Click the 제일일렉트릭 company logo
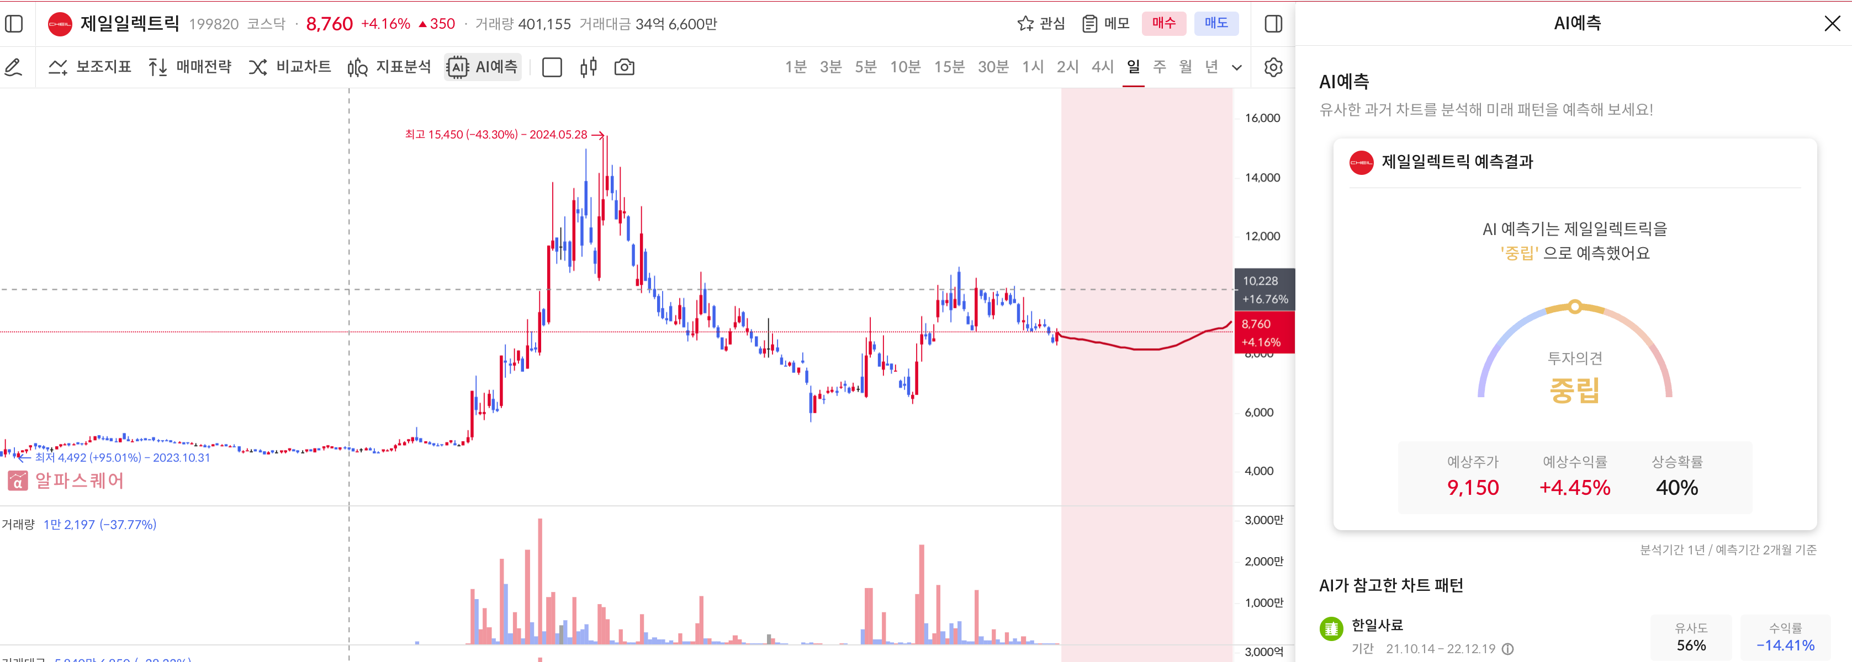 point(60,24)
